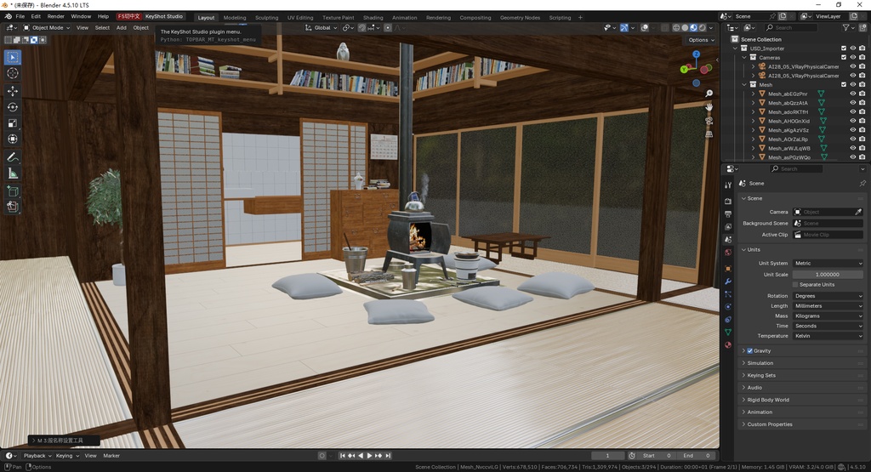Open the View Layer properties tab

(728, 226)
